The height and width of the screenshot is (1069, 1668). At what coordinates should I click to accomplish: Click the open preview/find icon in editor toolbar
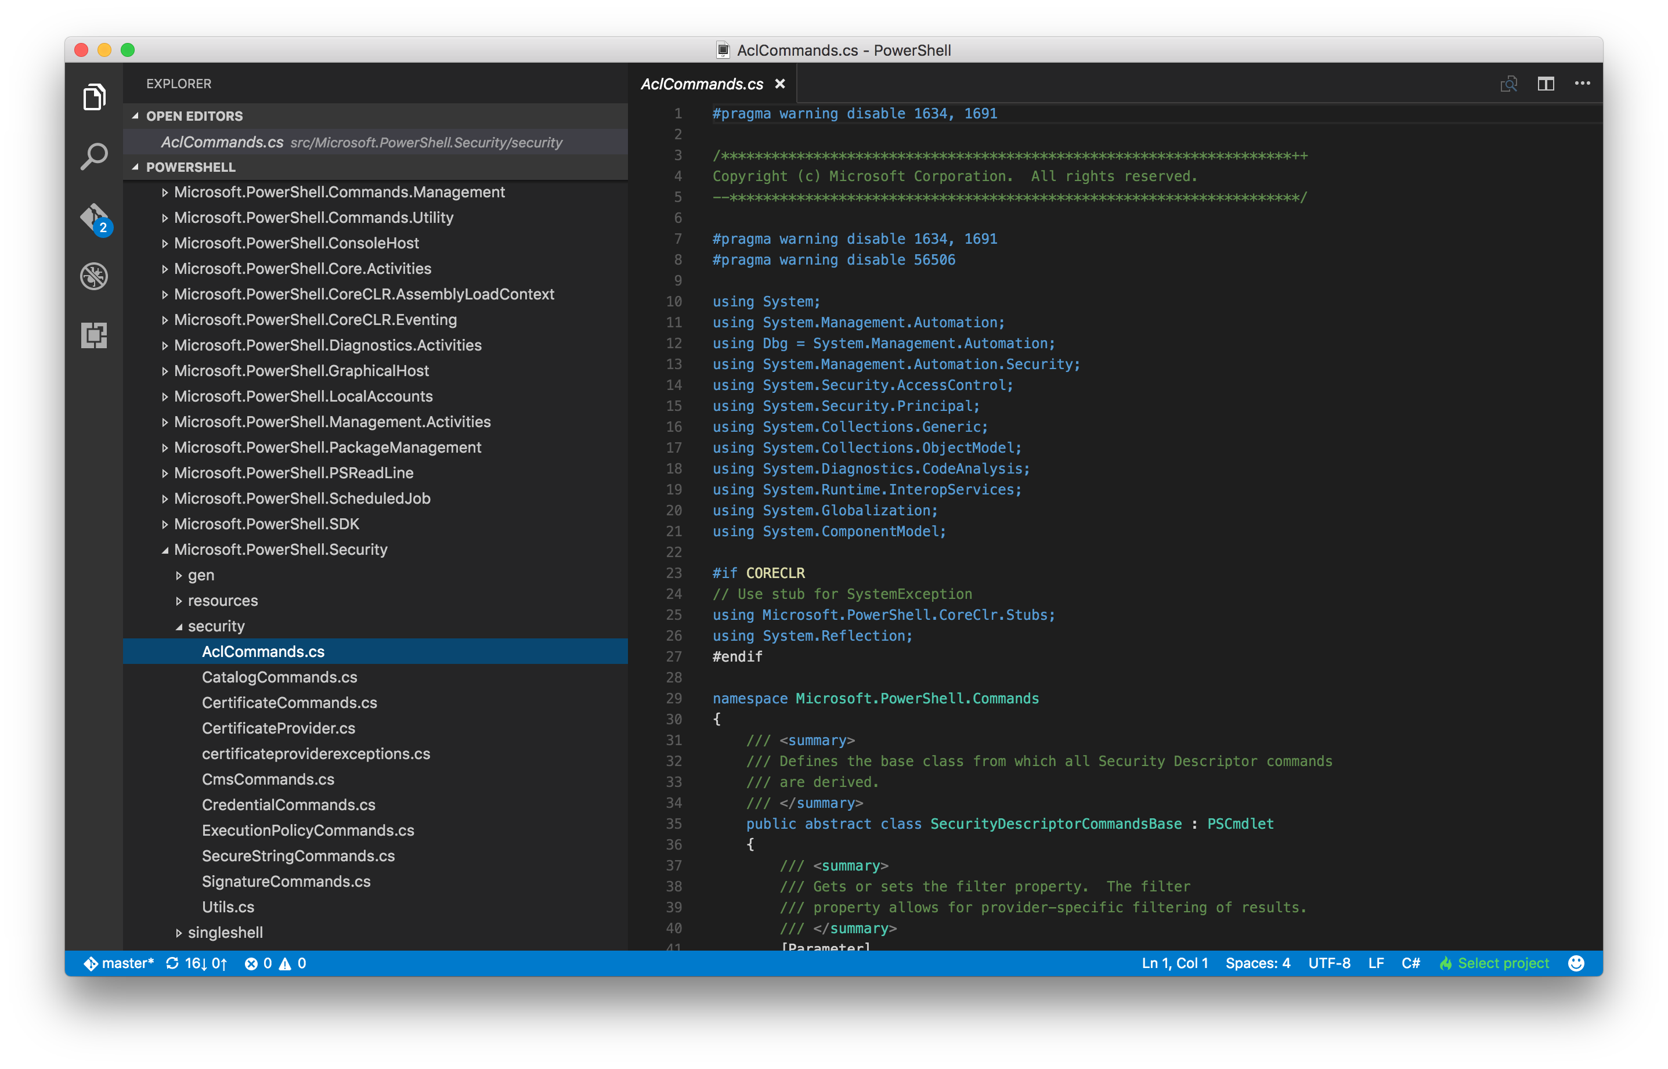click(1508, 84)
